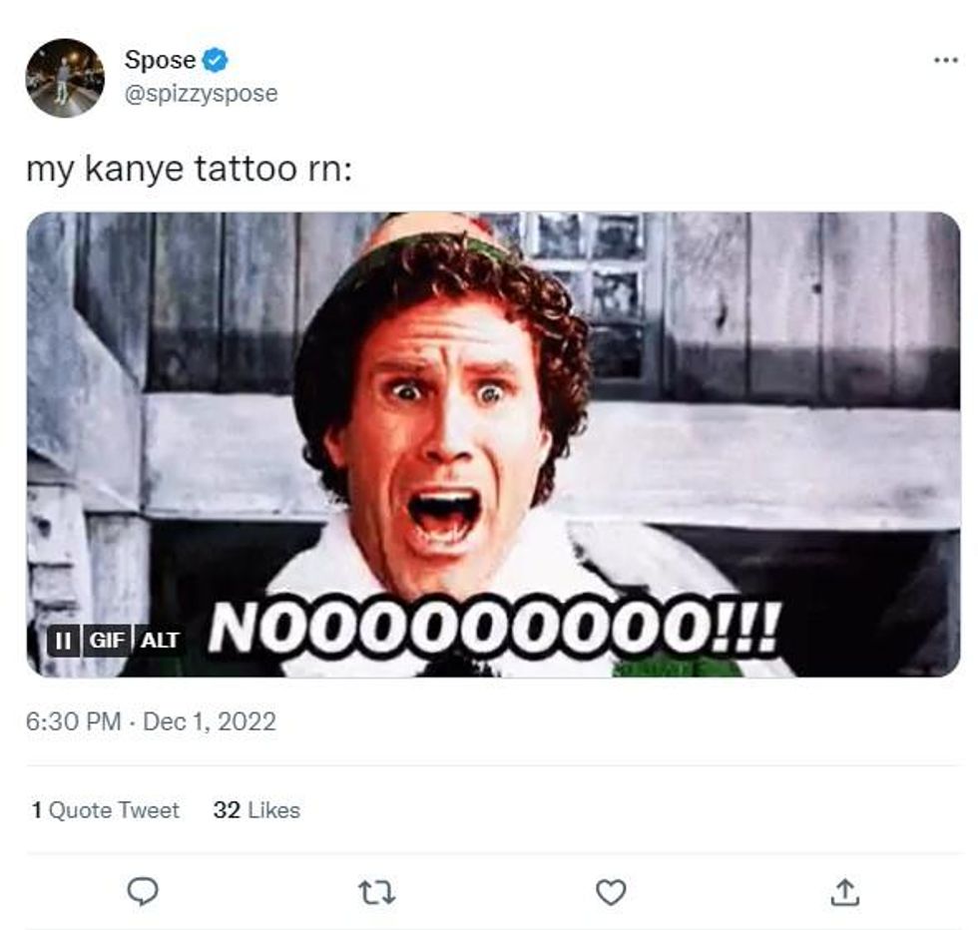Open the share tweet icon
978x930 pixels.
pos(844,891)
